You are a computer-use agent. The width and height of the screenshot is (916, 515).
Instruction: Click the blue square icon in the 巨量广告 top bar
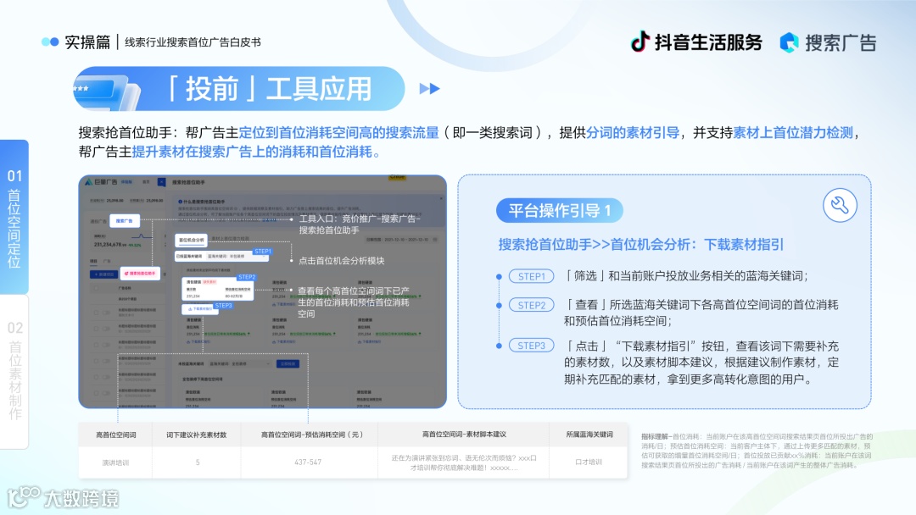tap(162, 182)
